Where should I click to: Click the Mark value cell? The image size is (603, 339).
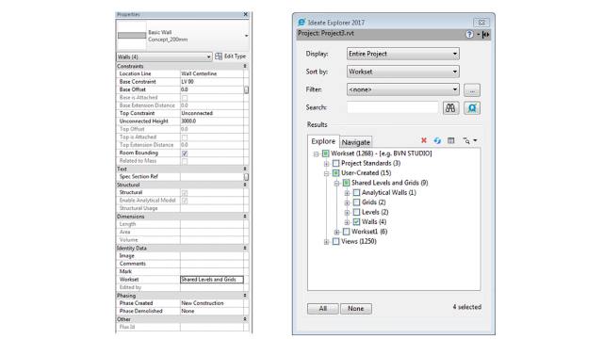(212, 272)
